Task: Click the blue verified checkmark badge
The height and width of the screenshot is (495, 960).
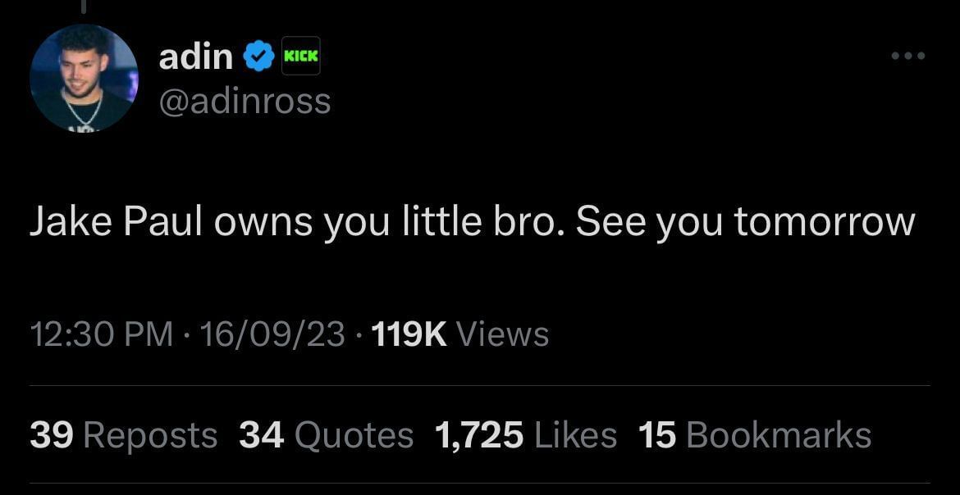Action: (x=258, y=56)
